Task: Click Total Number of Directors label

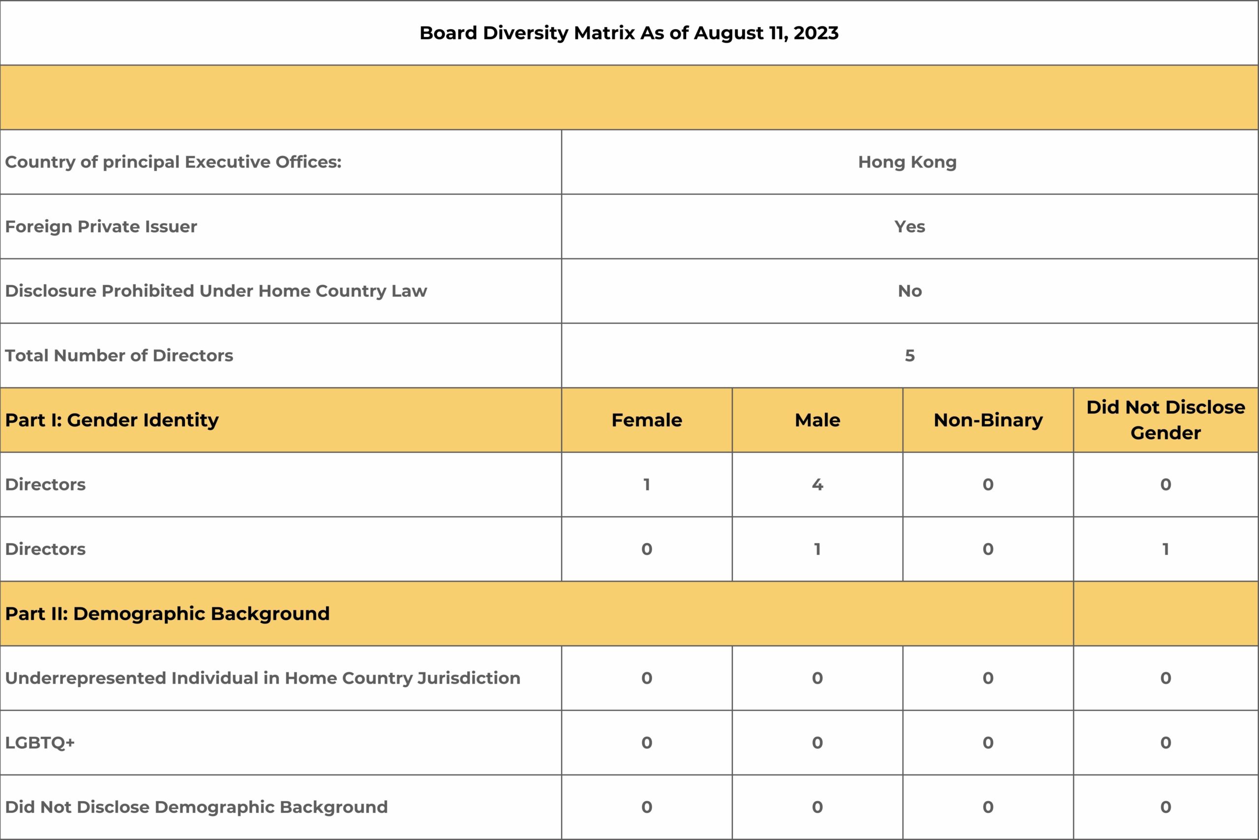Action: coord(119,356)
